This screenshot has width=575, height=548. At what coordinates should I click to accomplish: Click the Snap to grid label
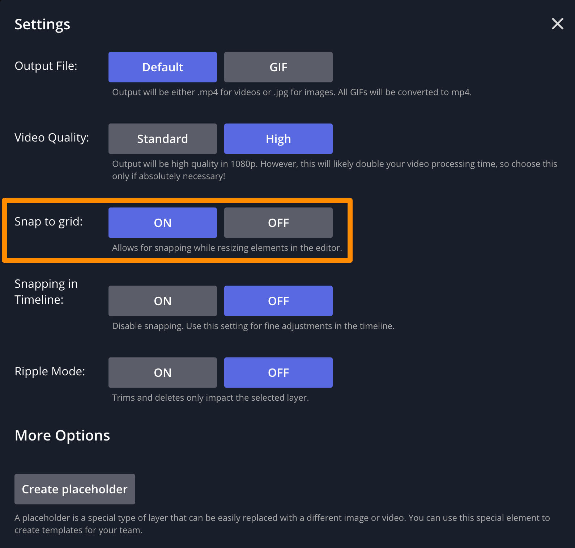point(48,222)
